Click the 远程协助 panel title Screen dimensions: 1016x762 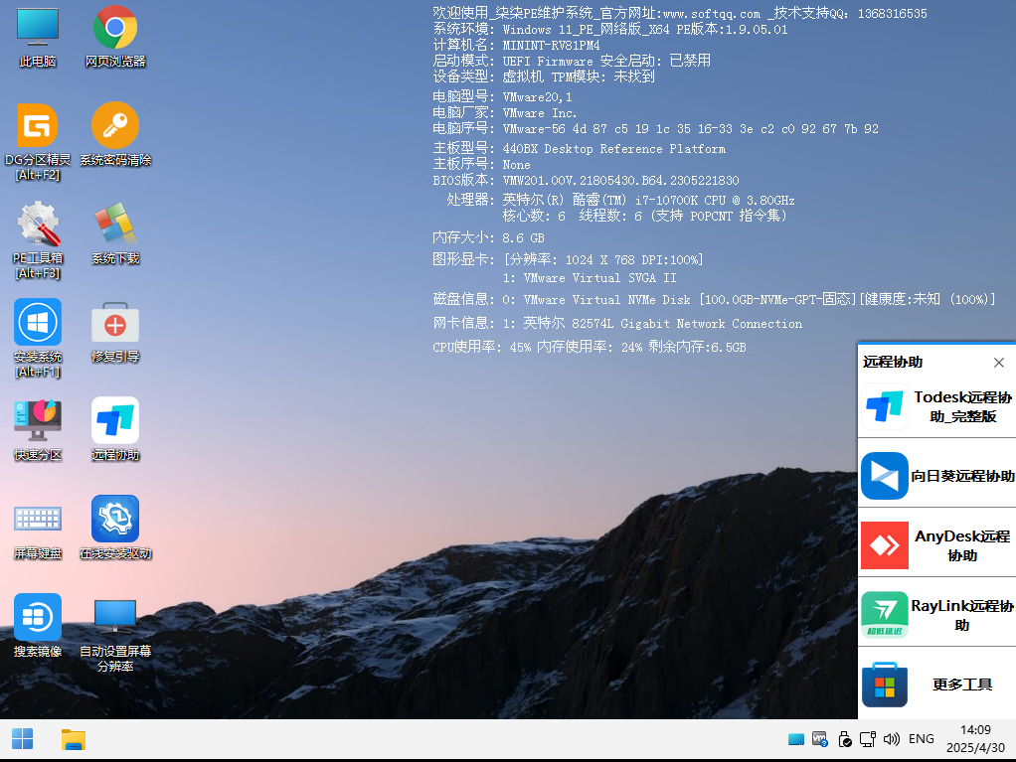[893, 362]
